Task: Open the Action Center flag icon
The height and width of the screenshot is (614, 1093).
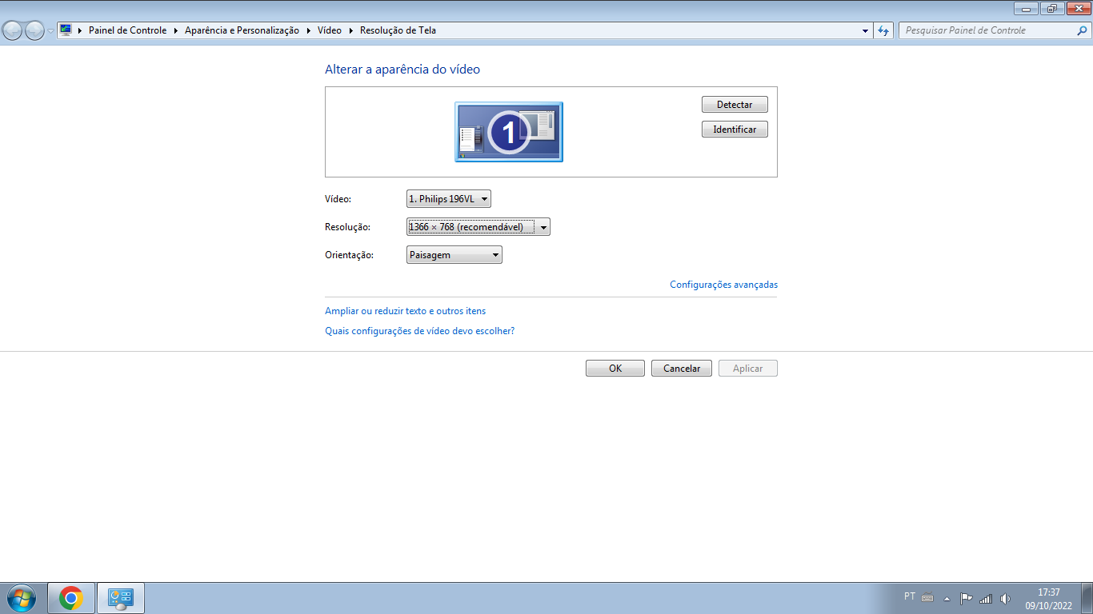Action: (967, 598)
